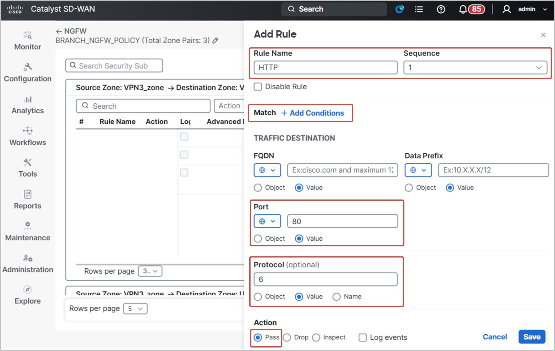Click the FQDN value input field
555x351 pixels.
(343, 170)
